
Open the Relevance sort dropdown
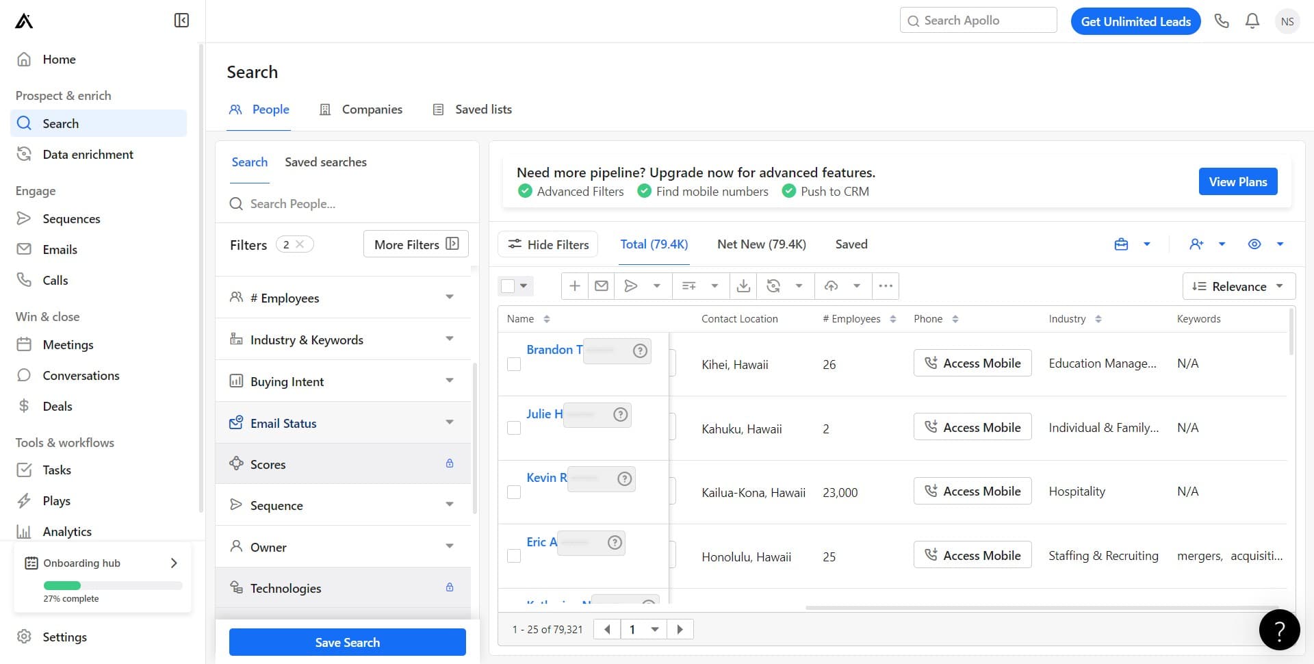1238,286
